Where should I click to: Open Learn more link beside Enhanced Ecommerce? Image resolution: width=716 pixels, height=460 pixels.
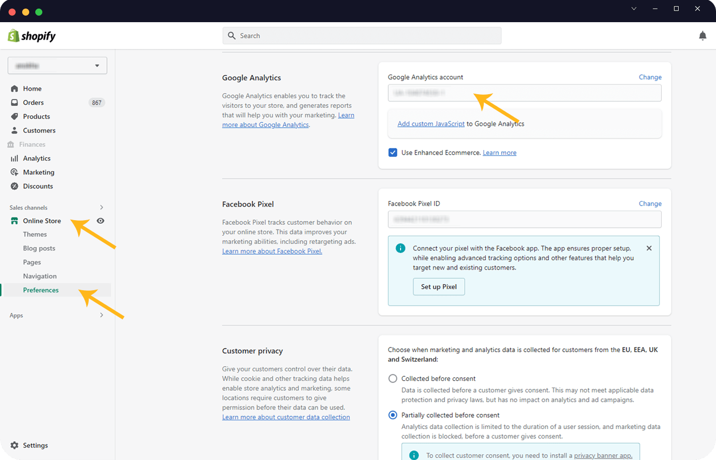click(499, 153)
